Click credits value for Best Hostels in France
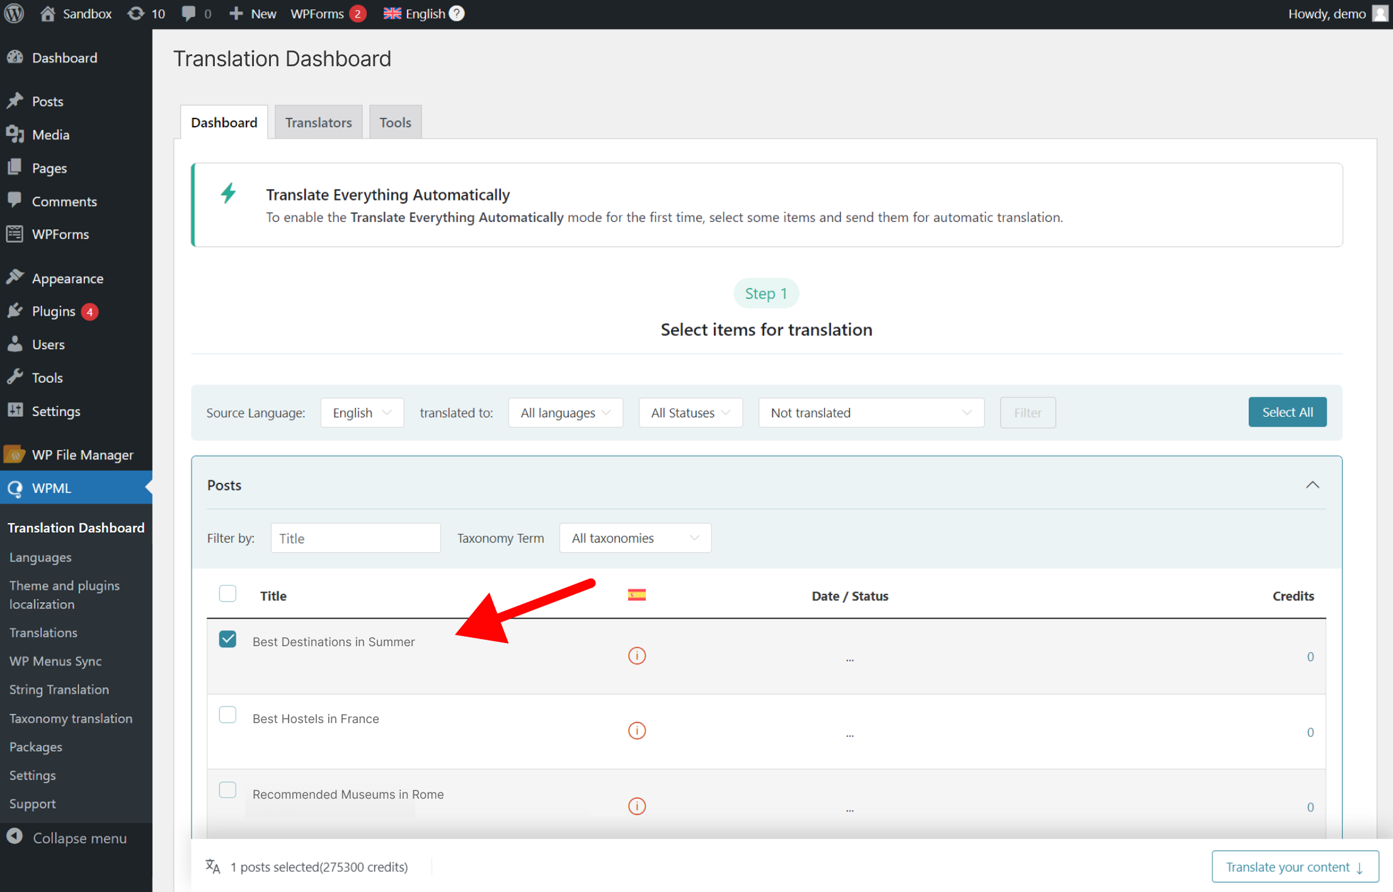1393x892 pixels. tap(1310, 732)
